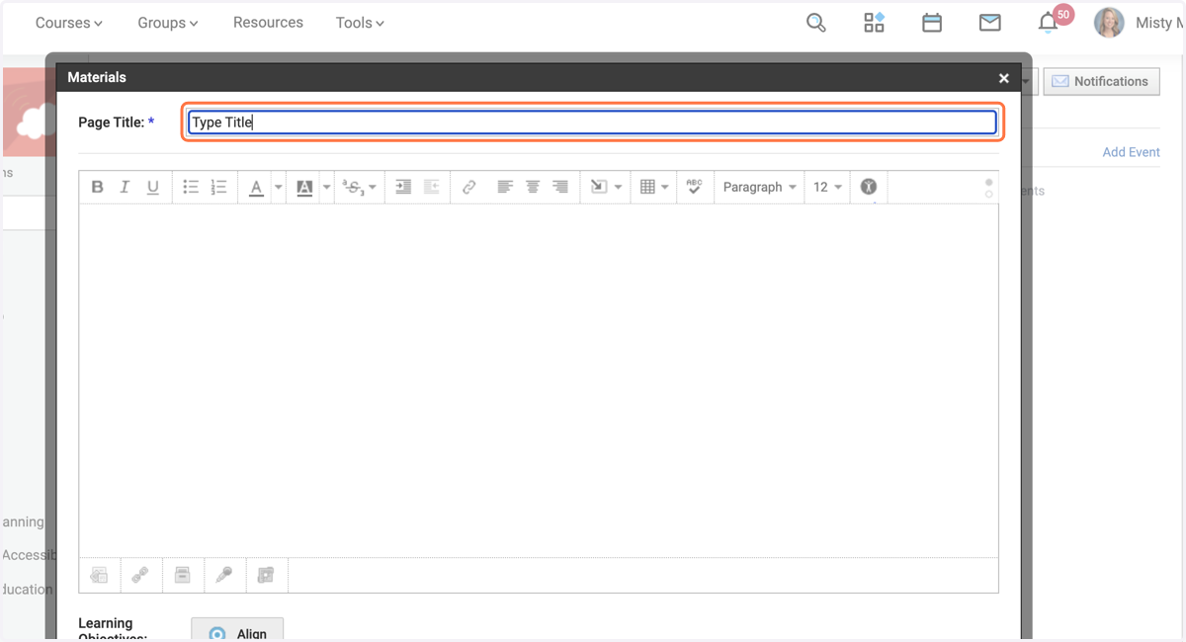
Task: Open the Paragraph format dropdown
Action: click(759, 187)
